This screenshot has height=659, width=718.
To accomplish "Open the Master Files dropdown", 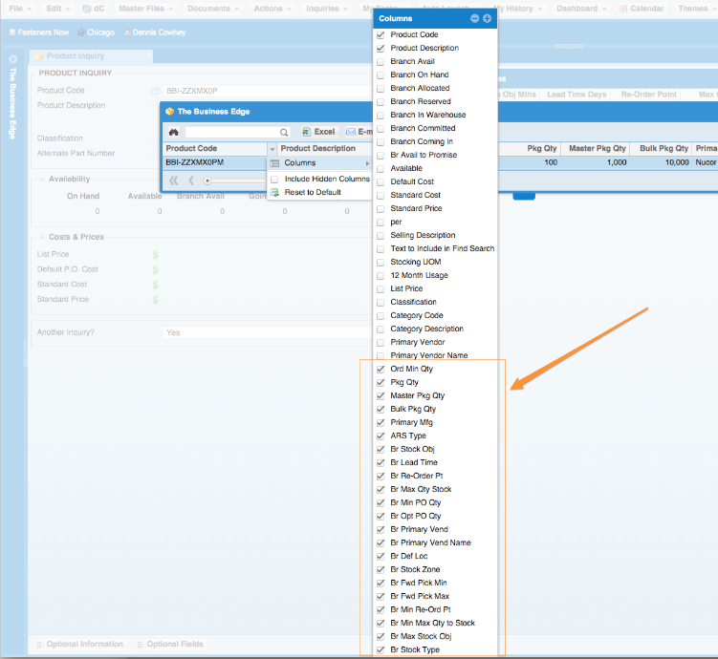I will [146, 9].
